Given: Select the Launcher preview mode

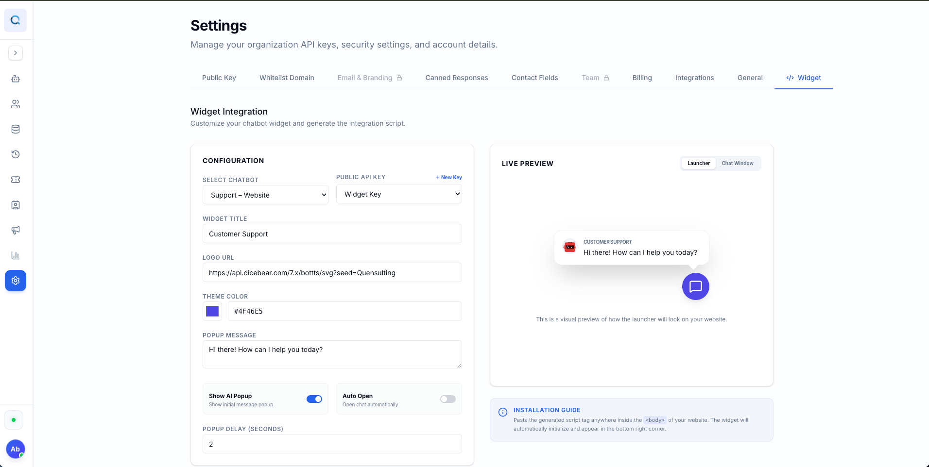Looking at the screenshot, I should coord(699,163).
